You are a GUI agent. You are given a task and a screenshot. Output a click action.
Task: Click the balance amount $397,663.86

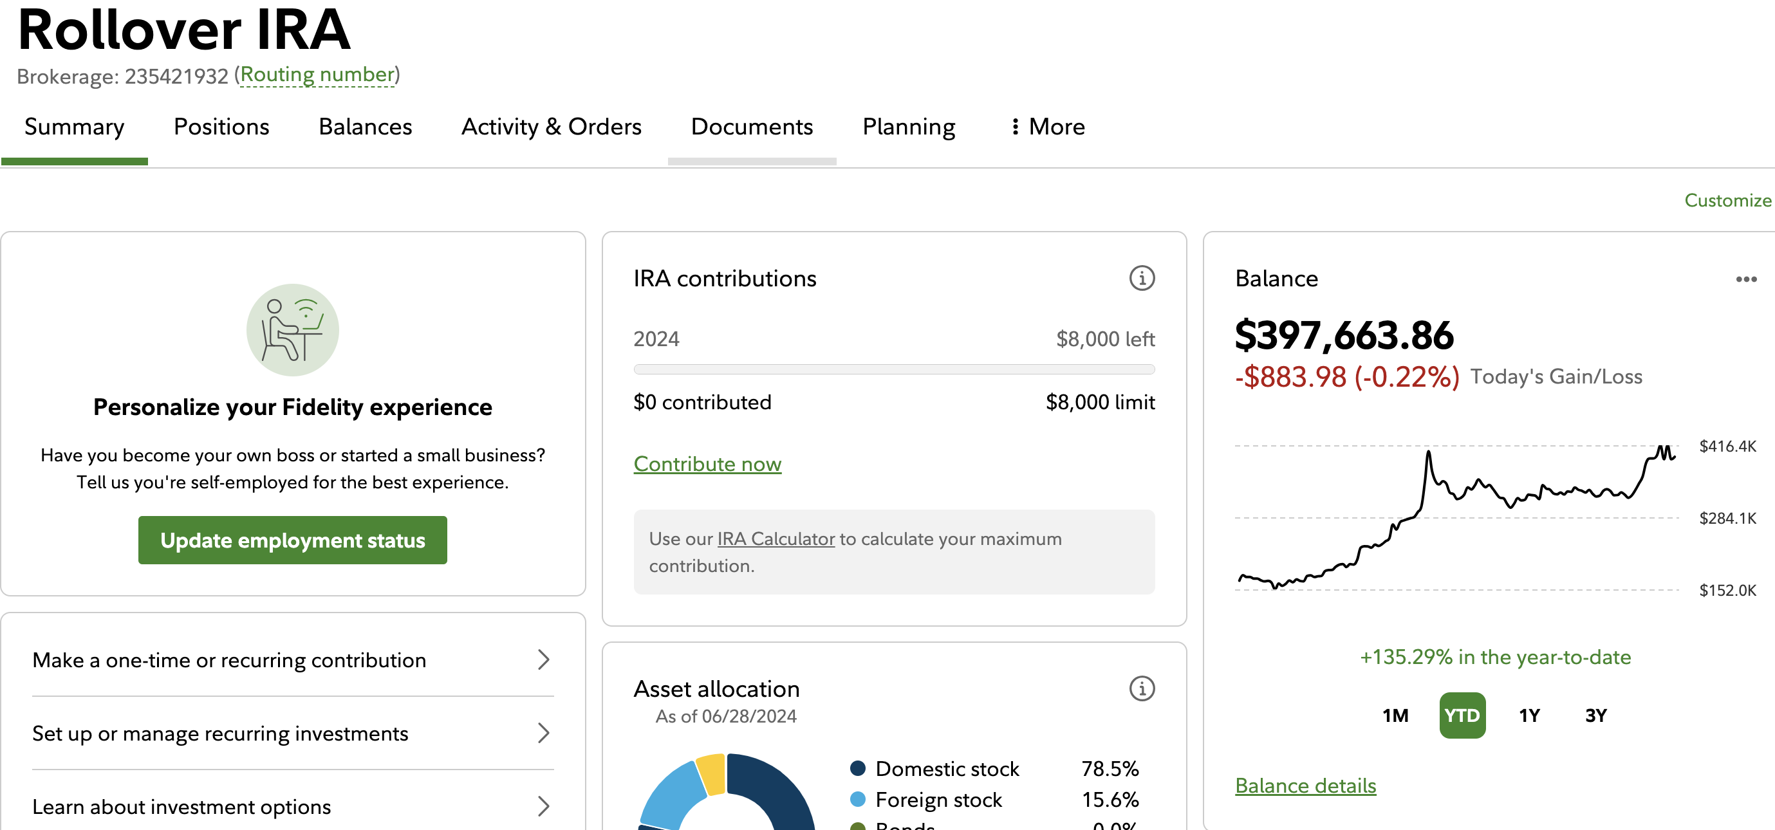pyautogui.click(x=1344, y=335)
